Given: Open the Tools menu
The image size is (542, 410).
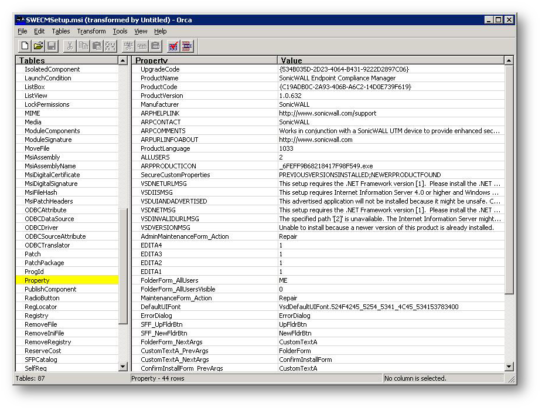Looking at the screenshot, I should point(120,31).
